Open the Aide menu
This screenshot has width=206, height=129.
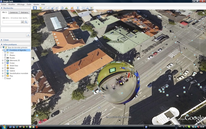point(43,4)
